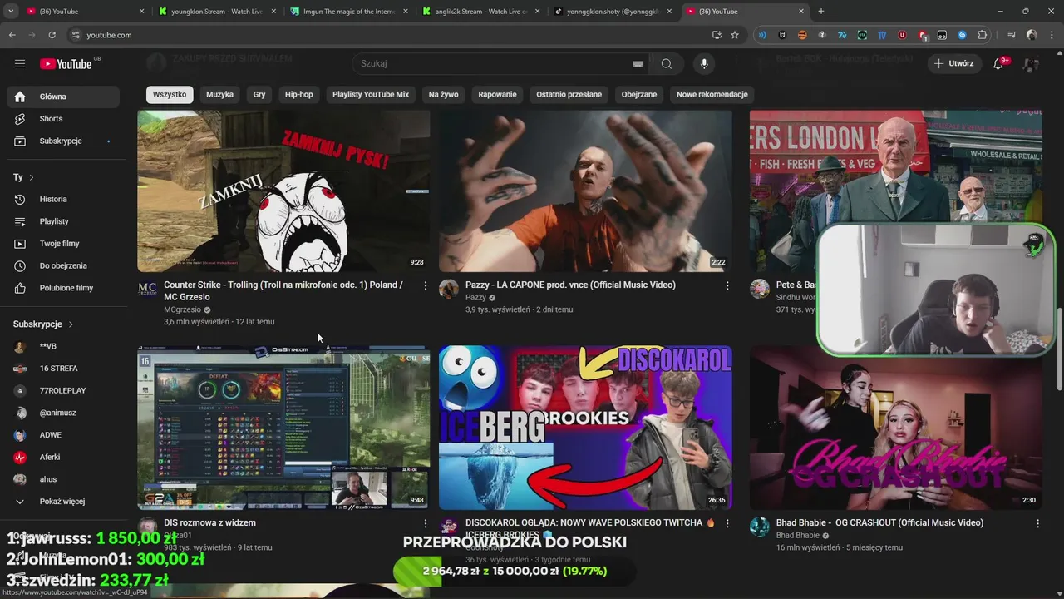Open options for Counter Strike Trolling video
Image resolution: width=1064 pixels, height=599 pixels.
[426, 285]
